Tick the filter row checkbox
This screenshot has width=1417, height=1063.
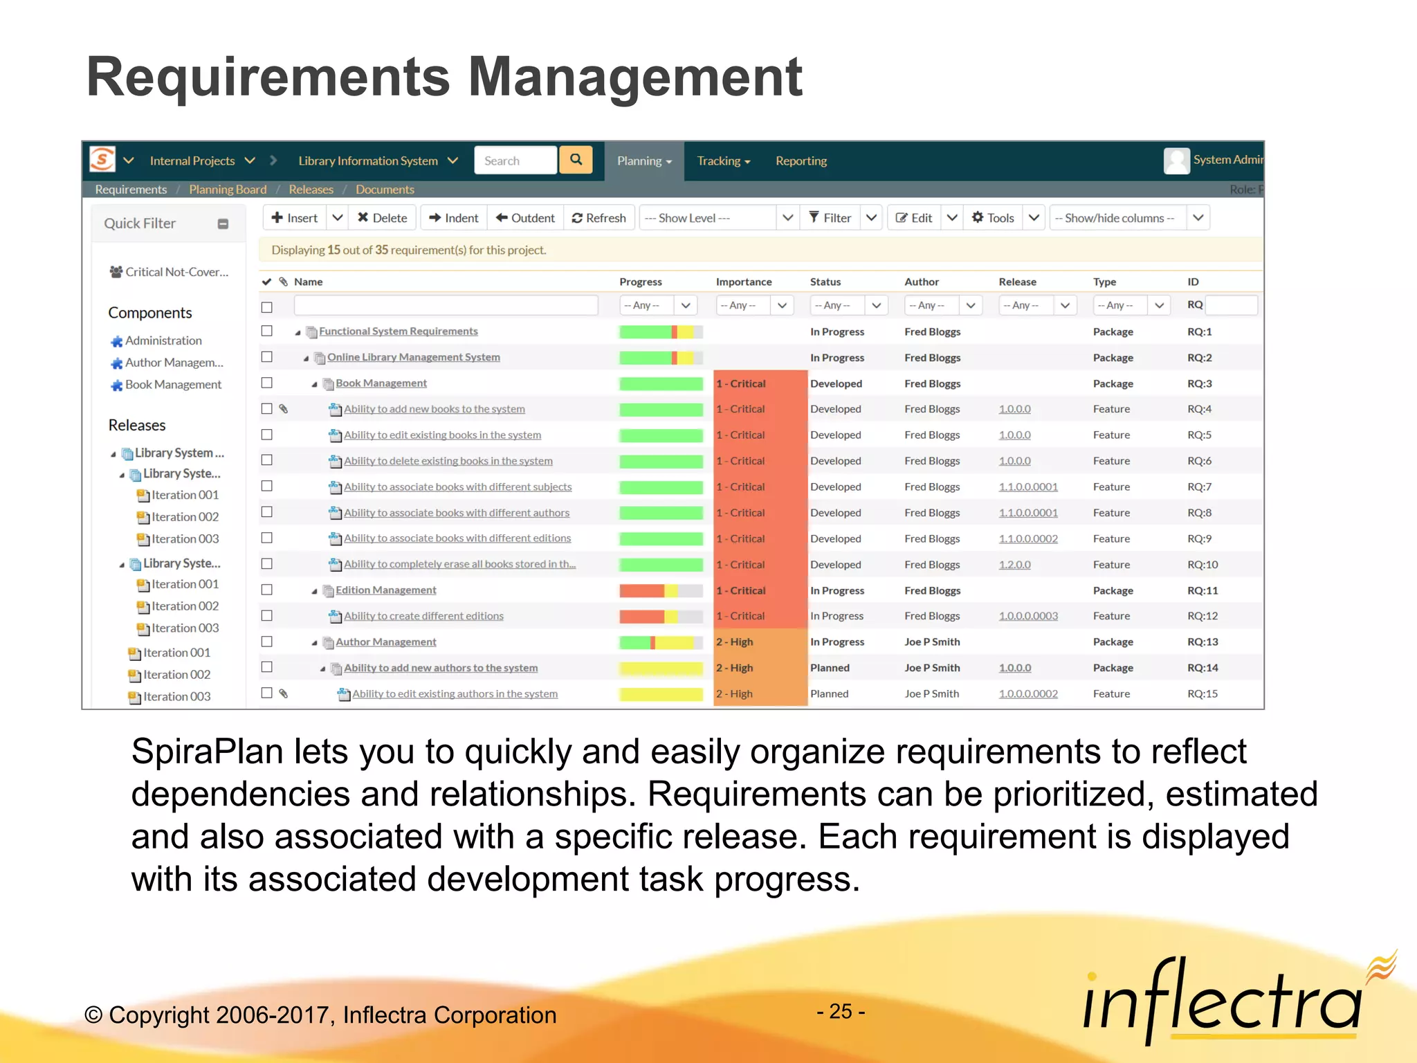click(x=266, y=307)
